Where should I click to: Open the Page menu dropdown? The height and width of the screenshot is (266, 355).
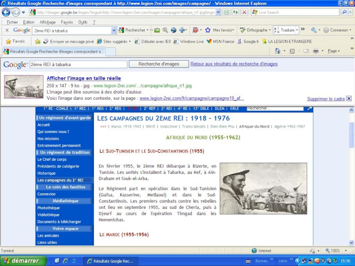tap(334, 51)
